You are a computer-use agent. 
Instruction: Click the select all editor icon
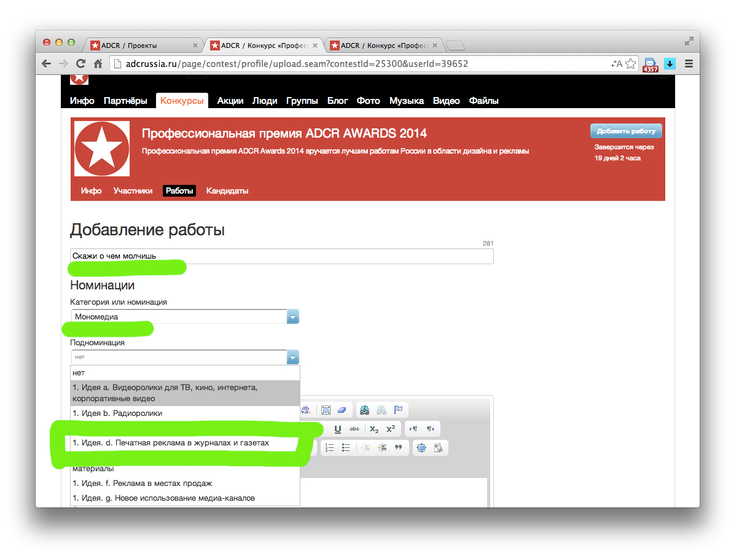click(x=326, y=410)
